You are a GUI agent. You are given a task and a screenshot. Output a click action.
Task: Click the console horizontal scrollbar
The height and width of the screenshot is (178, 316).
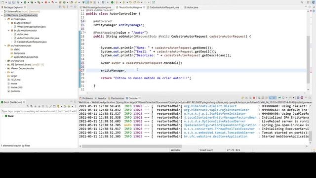132,146
